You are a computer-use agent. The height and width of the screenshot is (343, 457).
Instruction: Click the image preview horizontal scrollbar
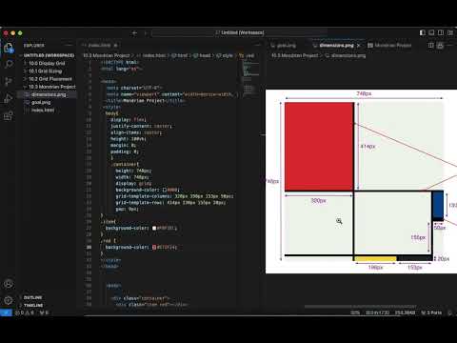360,307
